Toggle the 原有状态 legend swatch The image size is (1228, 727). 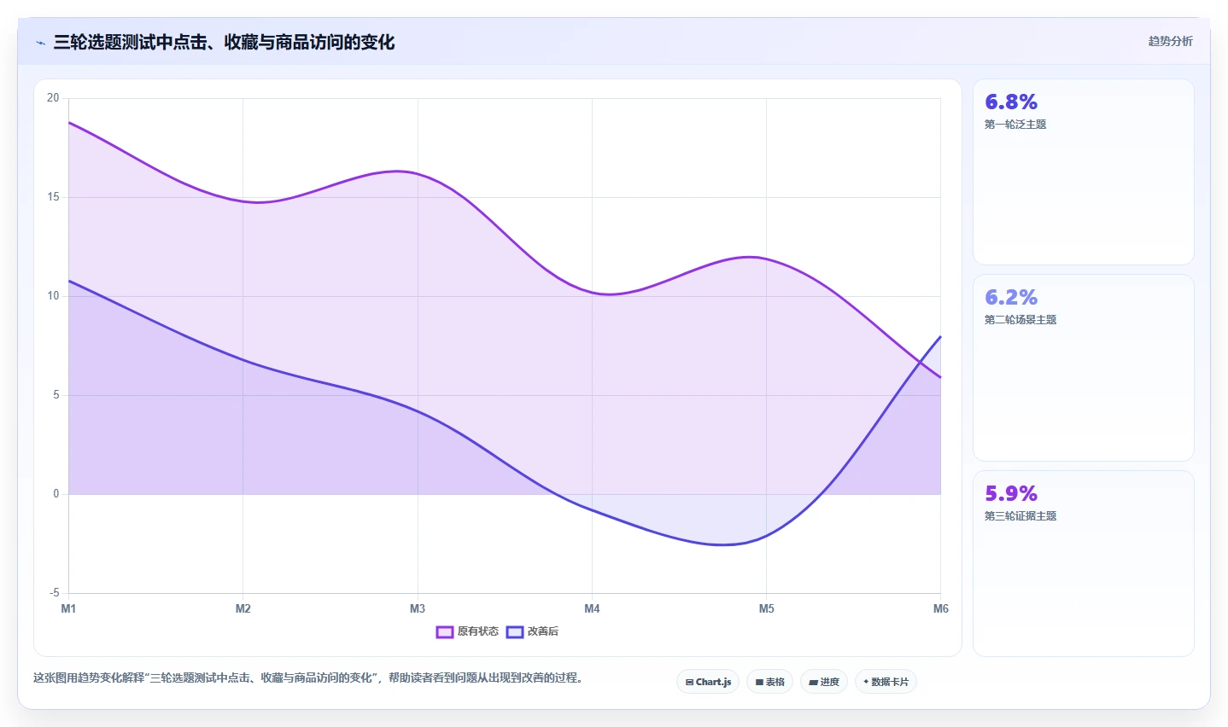point(444,631)
